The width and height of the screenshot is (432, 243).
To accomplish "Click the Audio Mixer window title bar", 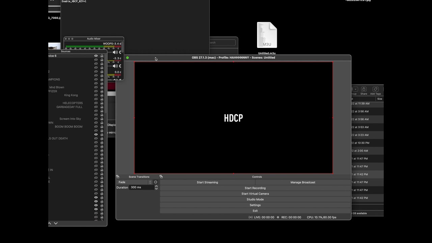I will pos(94,39).
